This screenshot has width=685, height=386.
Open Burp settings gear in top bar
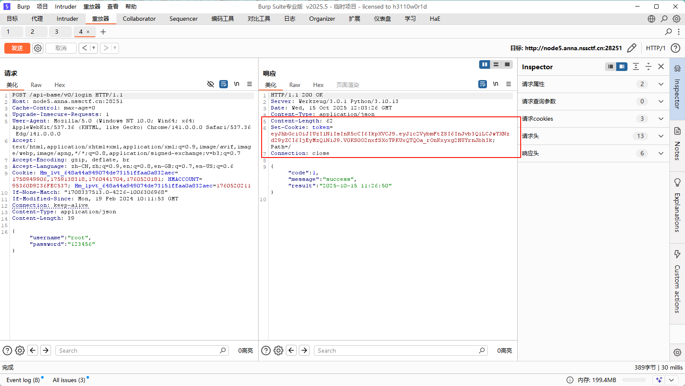(x=677, y=19)
